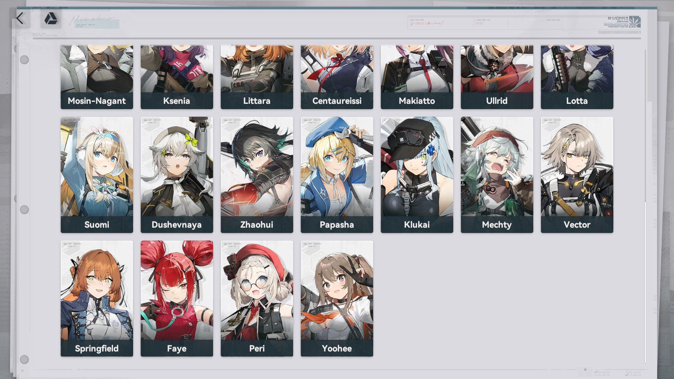Click the Ksenia name label

point(177,101)
